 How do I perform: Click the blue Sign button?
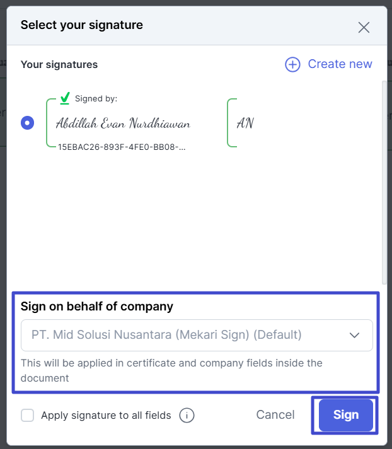pyautogui.click(x=345, y=415)
